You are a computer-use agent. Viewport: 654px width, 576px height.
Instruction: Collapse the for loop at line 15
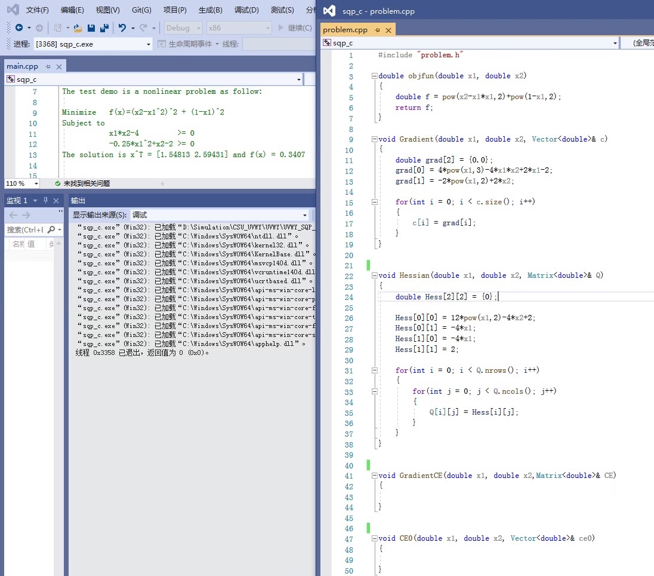click(375, 202)
